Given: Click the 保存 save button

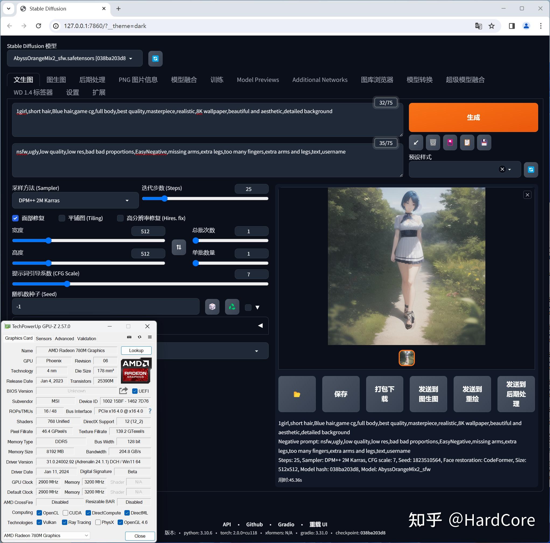Looking at the screenshot, I should [341, 393].
